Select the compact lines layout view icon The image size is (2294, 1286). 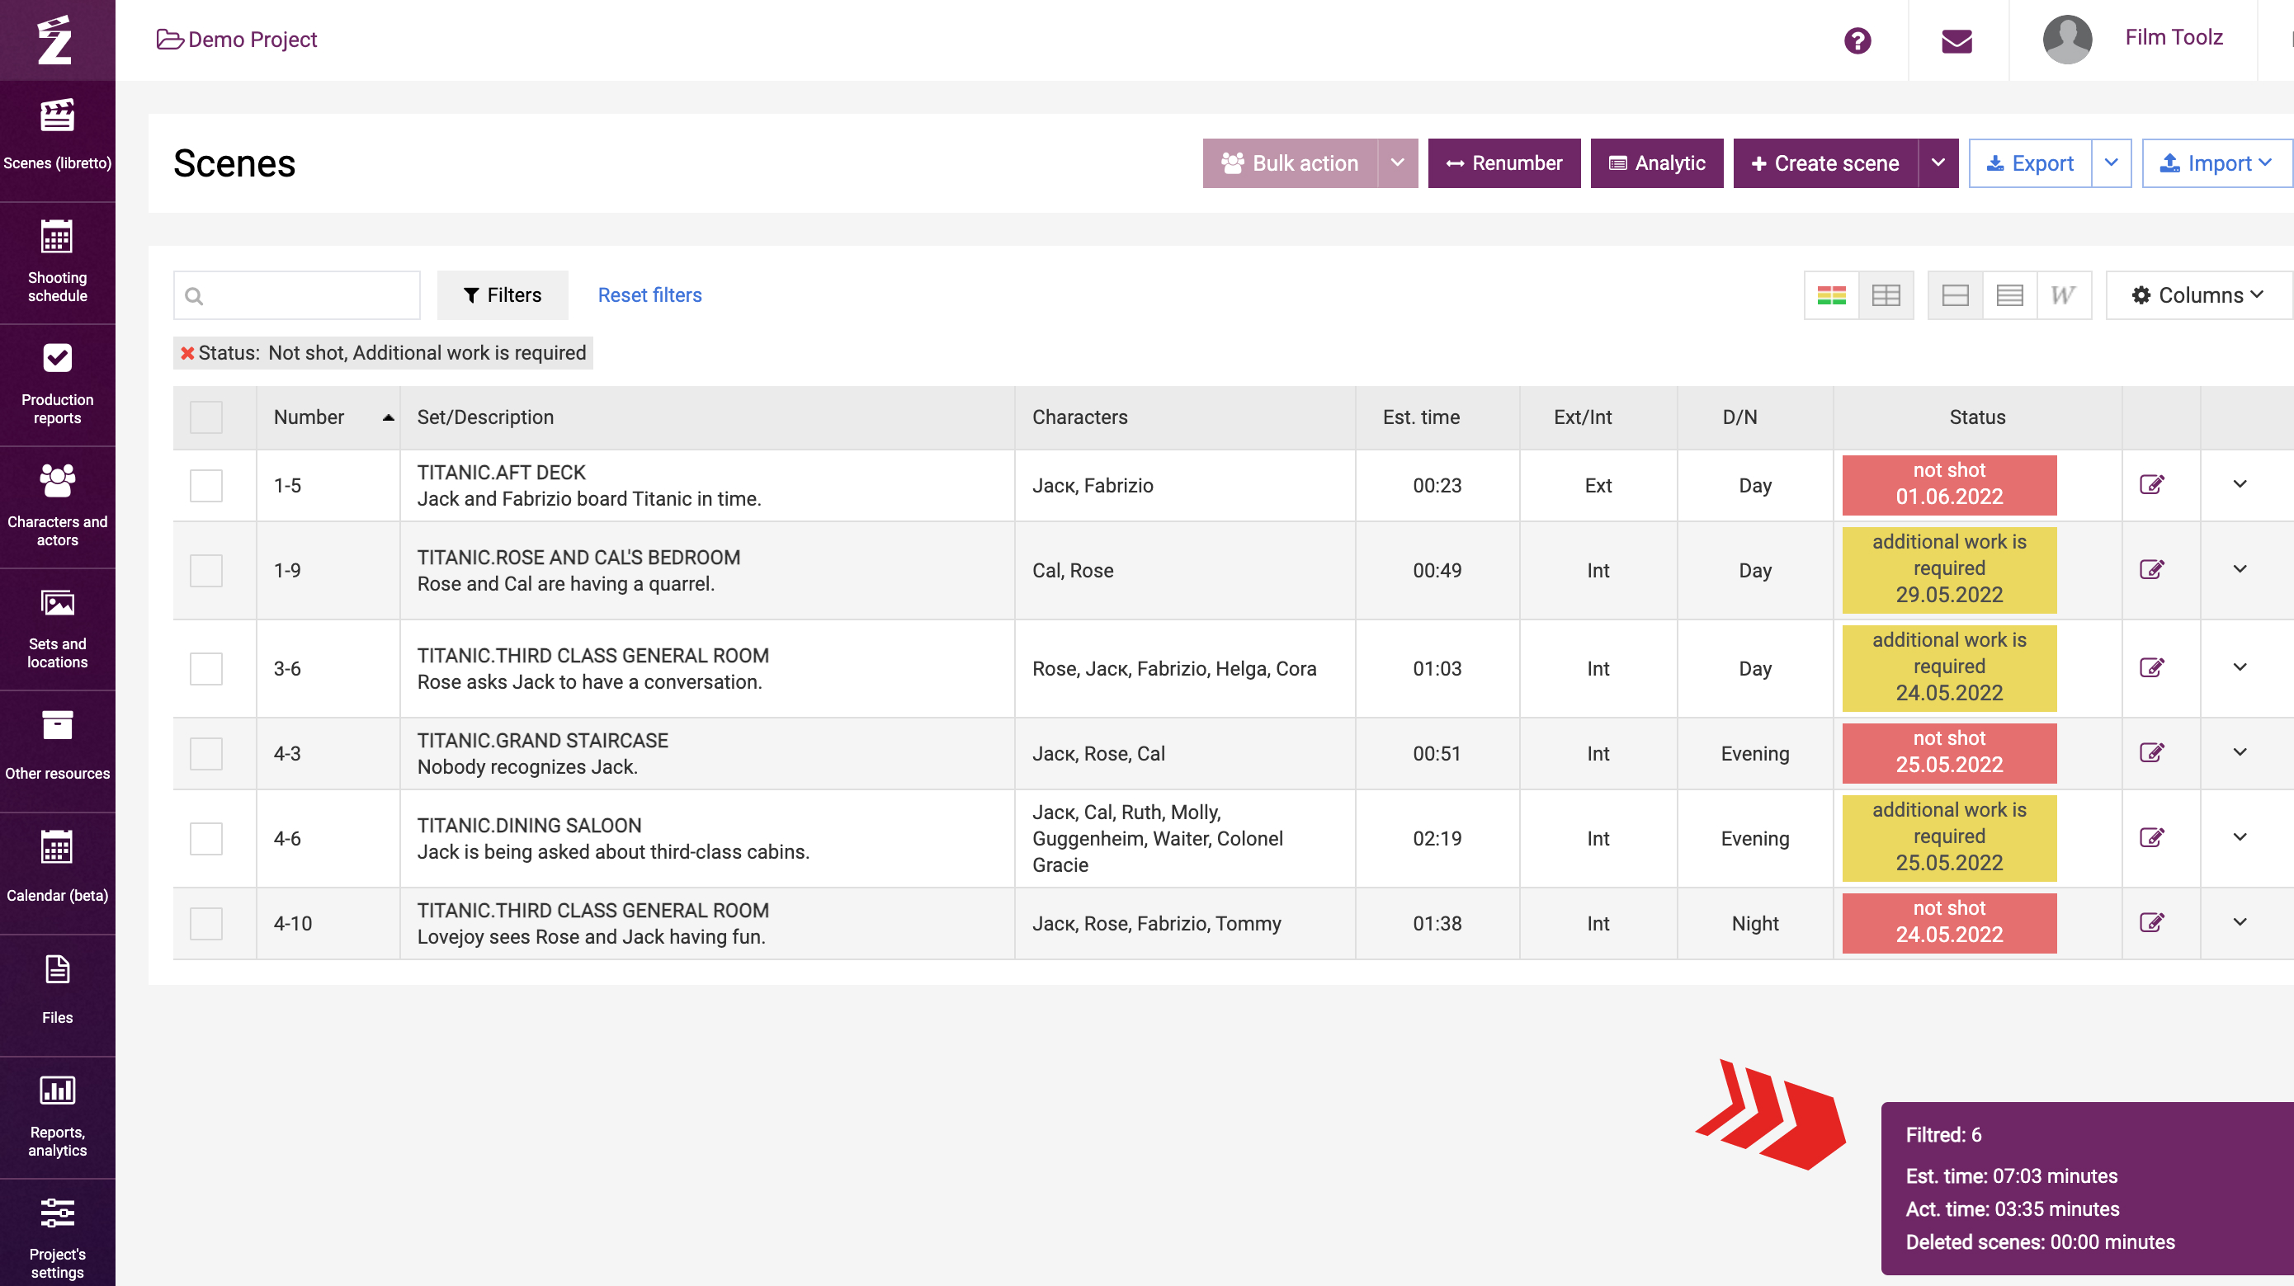click(2009, 295)
